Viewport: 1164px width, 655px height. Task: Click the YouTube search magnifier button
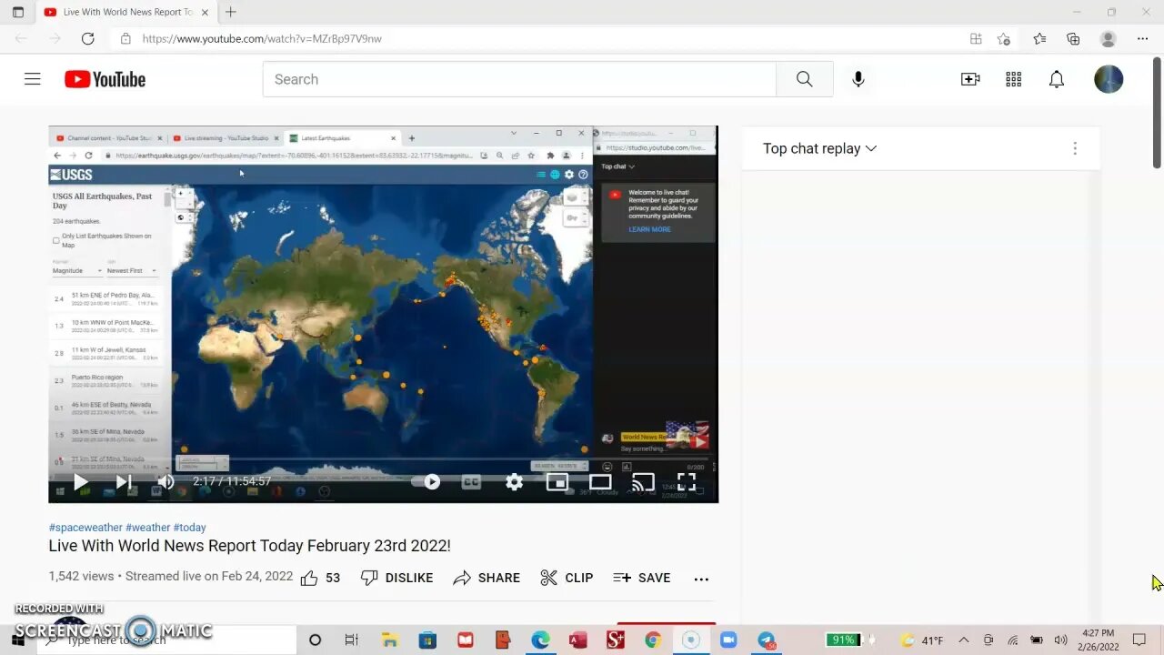804,79
